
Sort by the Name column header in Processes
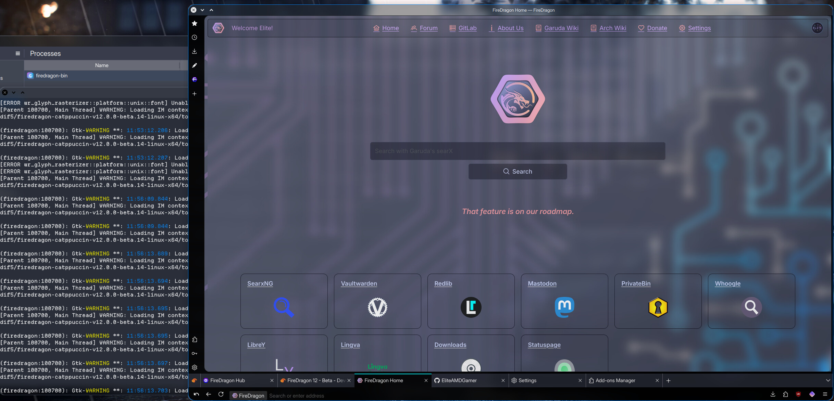pos(102,65)
